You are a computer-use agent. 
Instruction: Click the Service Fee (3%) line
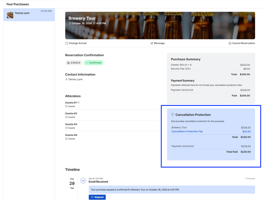click(x=210, y=69)
